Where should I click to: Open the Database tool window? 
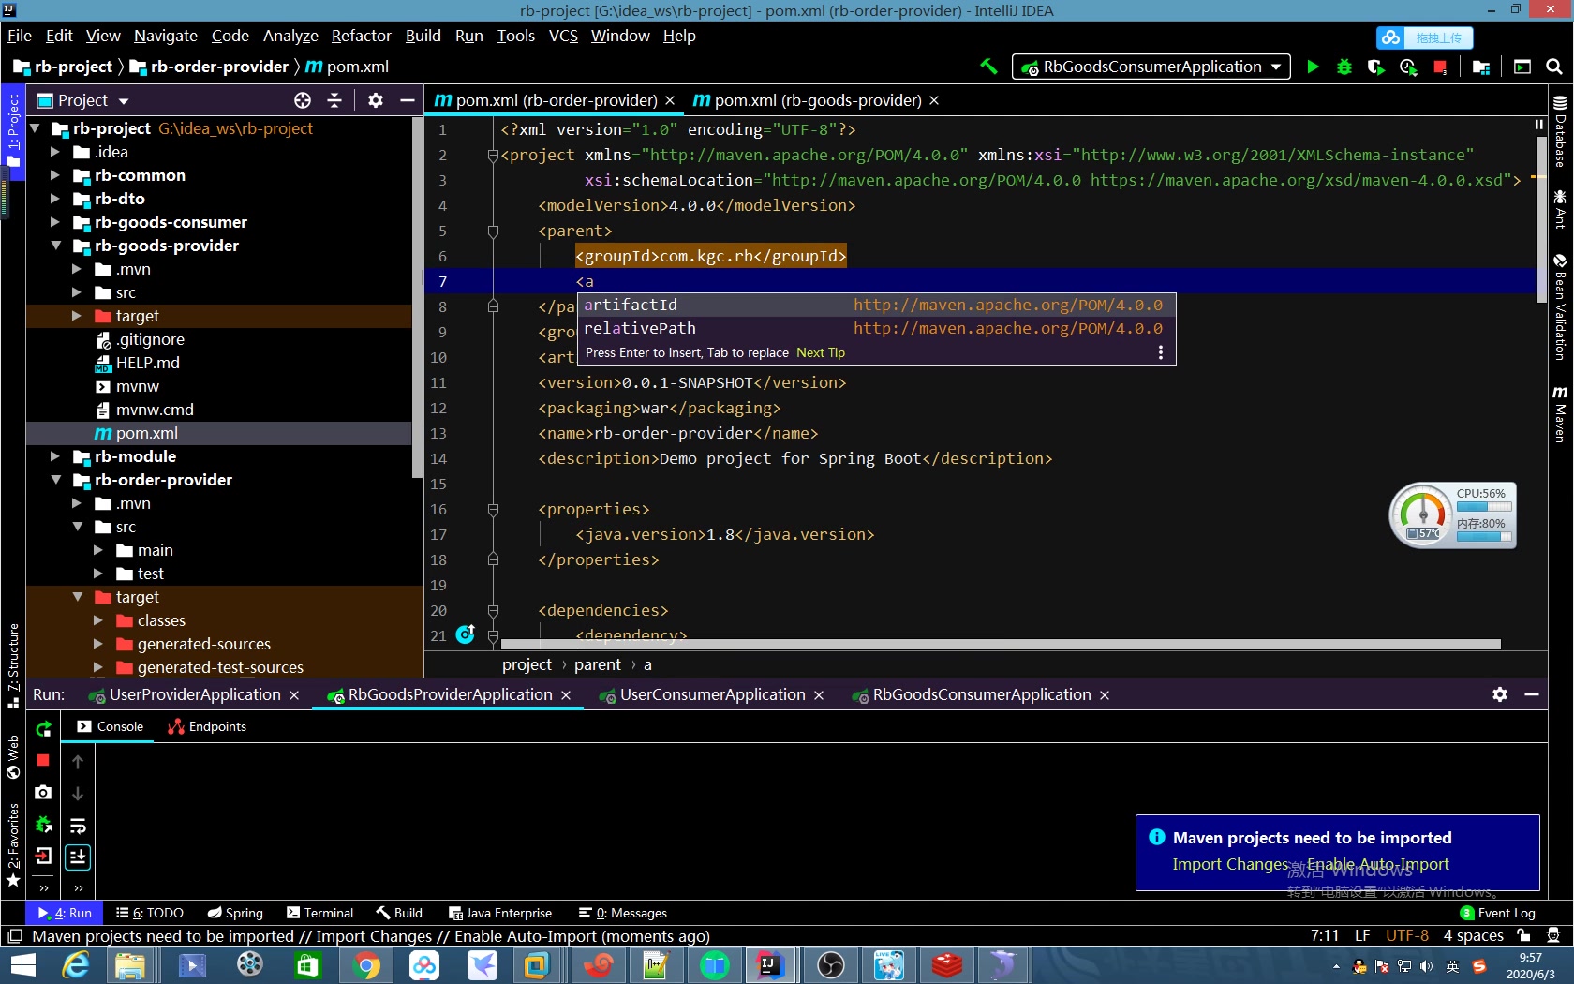[x=1560, y=132]
